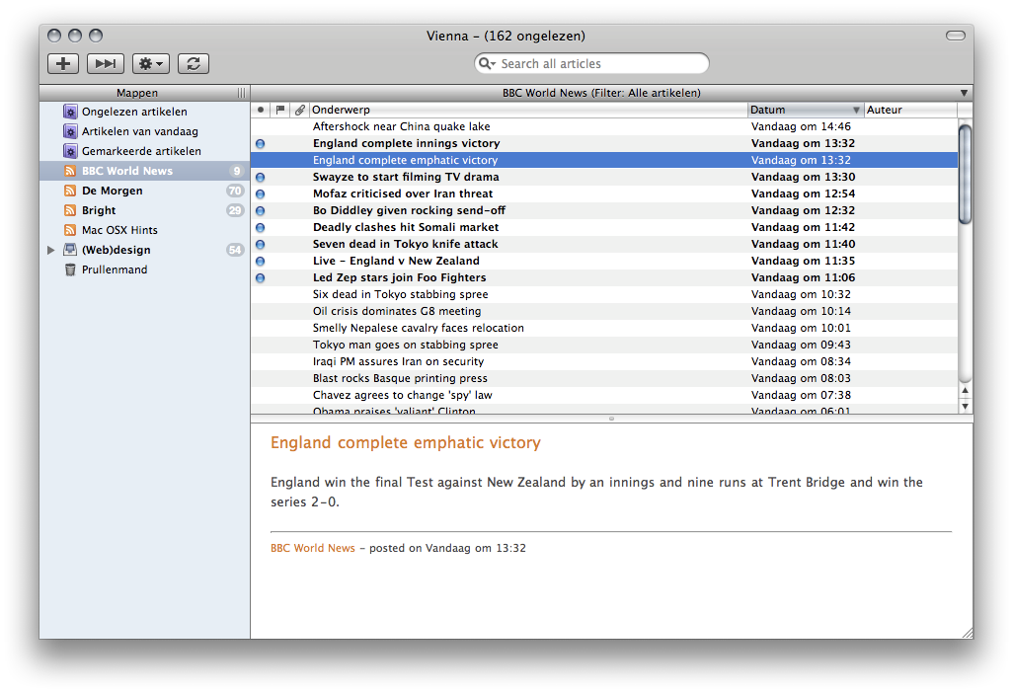
Task: Select the Ongelezen artikelen folder
Action: (145, 112)
